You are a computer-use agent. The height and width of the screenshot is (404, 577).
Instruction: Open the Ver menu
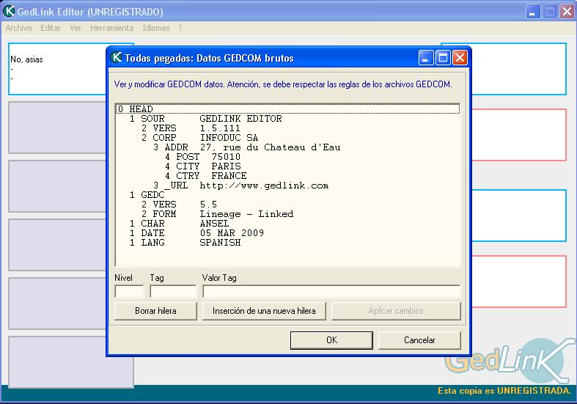pos(76,28)
